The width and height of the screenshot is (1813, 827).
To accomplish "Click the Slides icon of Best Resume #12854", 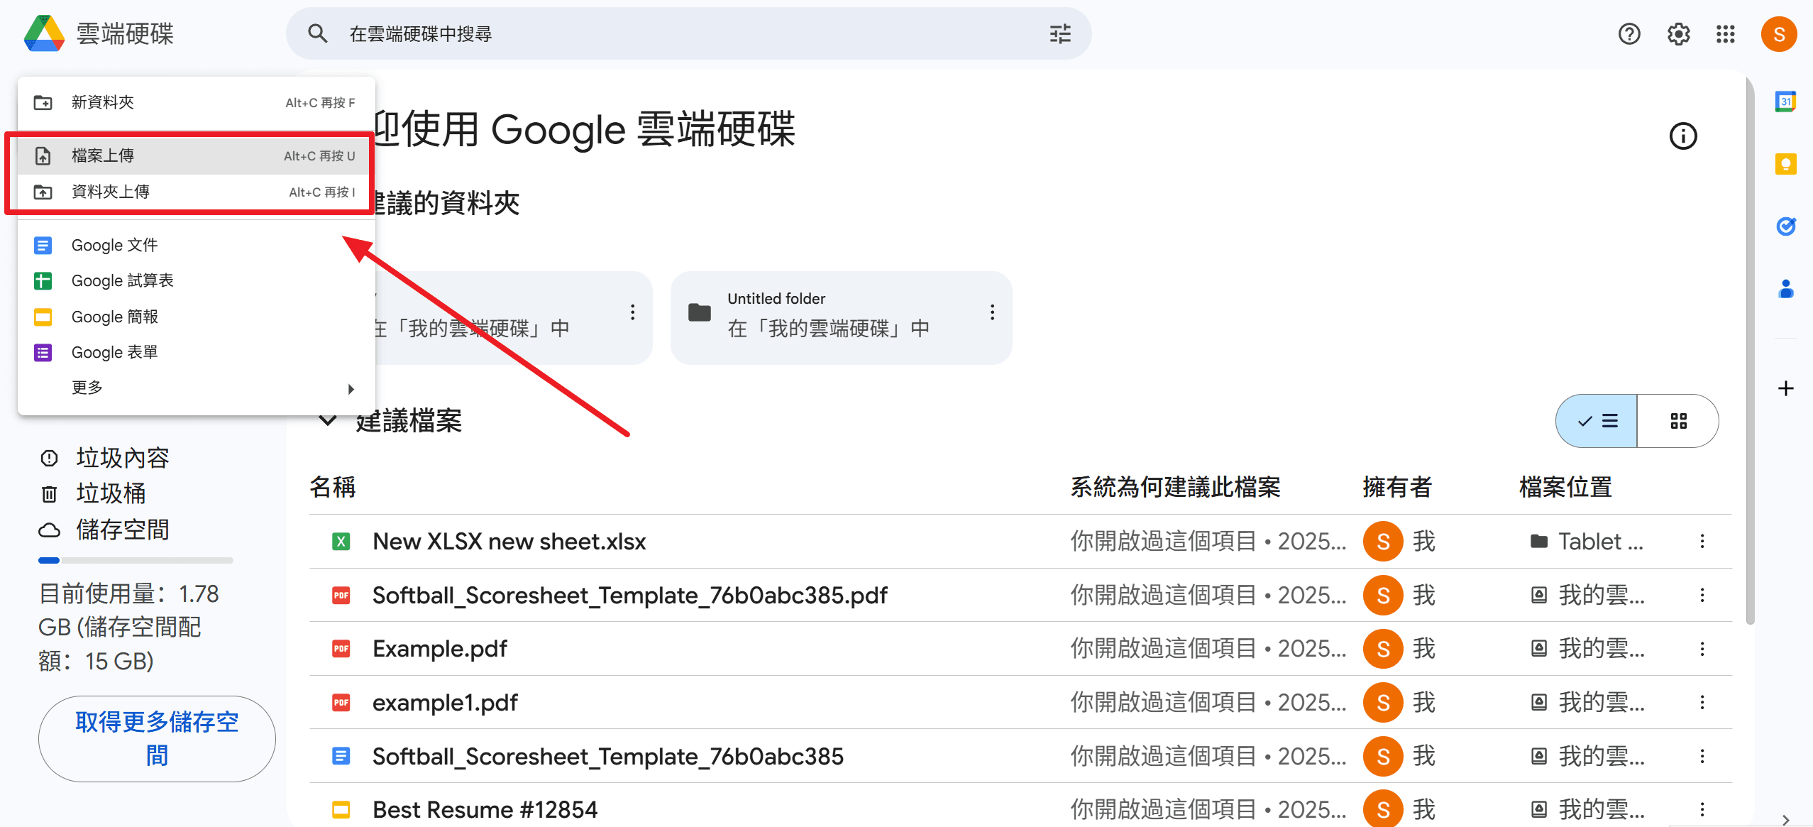I will 341,810.
